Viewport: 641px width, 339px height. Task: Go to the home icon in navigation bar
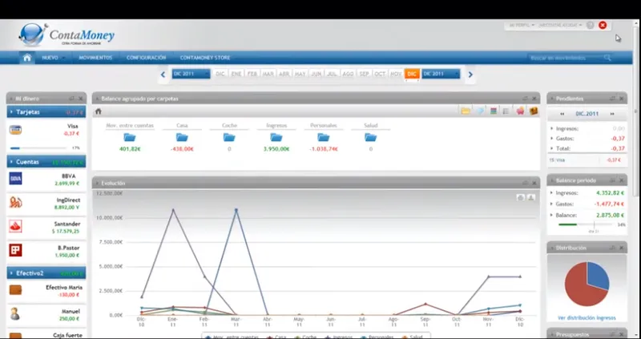27,58
